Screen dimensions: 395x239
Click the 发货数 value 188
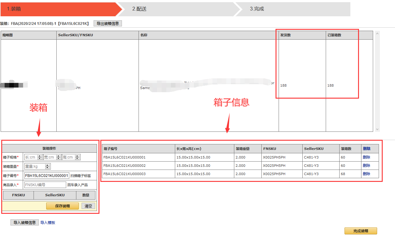coord(283,85)
